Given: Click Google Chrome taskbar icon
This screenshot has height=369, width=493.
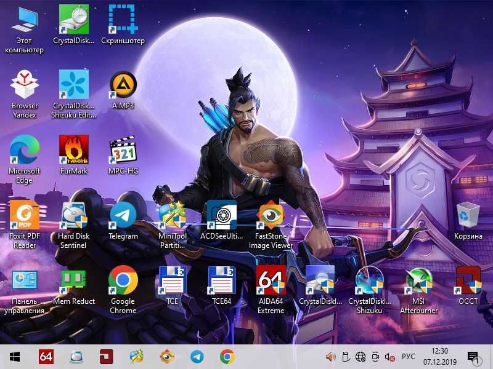Looking at the screenshot, I should (x=227, y=357).
